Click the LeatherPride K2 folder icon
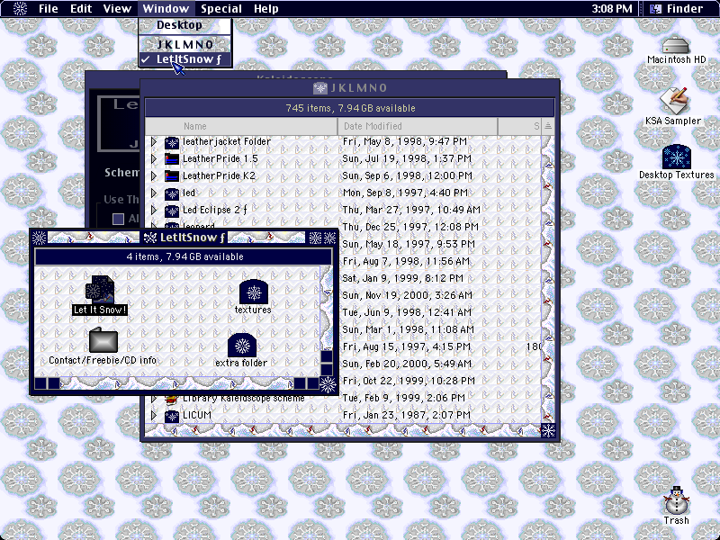 pos(172,175)
